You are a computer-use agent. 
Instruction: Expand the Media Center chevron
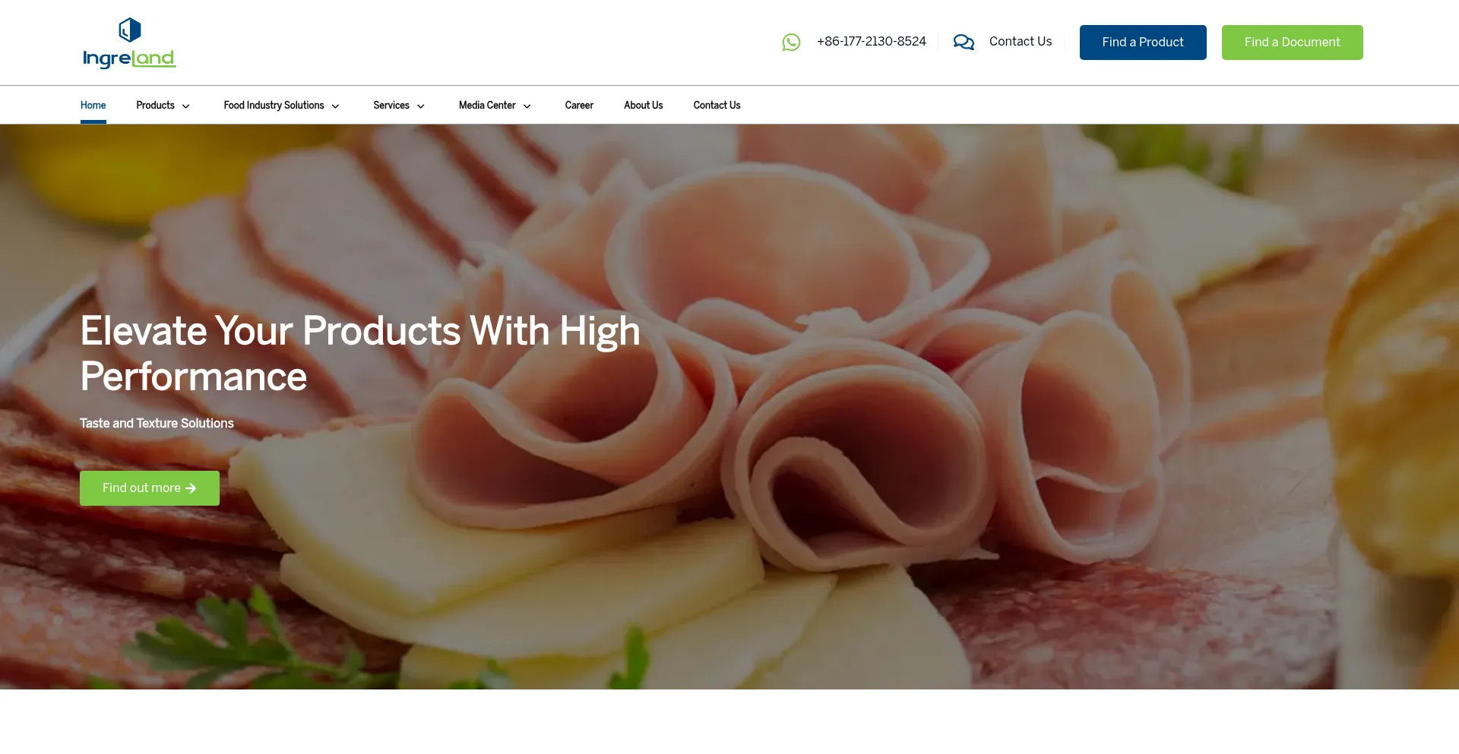(x=527, y=106)
